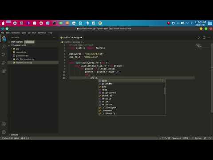213x160 pixels.
Task: Change the Spaces: 4 indentation setting
Action: (176, 138)
